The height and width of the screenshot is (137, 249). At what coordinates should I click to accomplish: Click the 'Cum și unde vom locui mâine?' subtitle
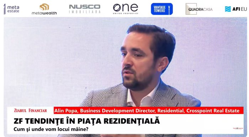(x=51, y=129)
